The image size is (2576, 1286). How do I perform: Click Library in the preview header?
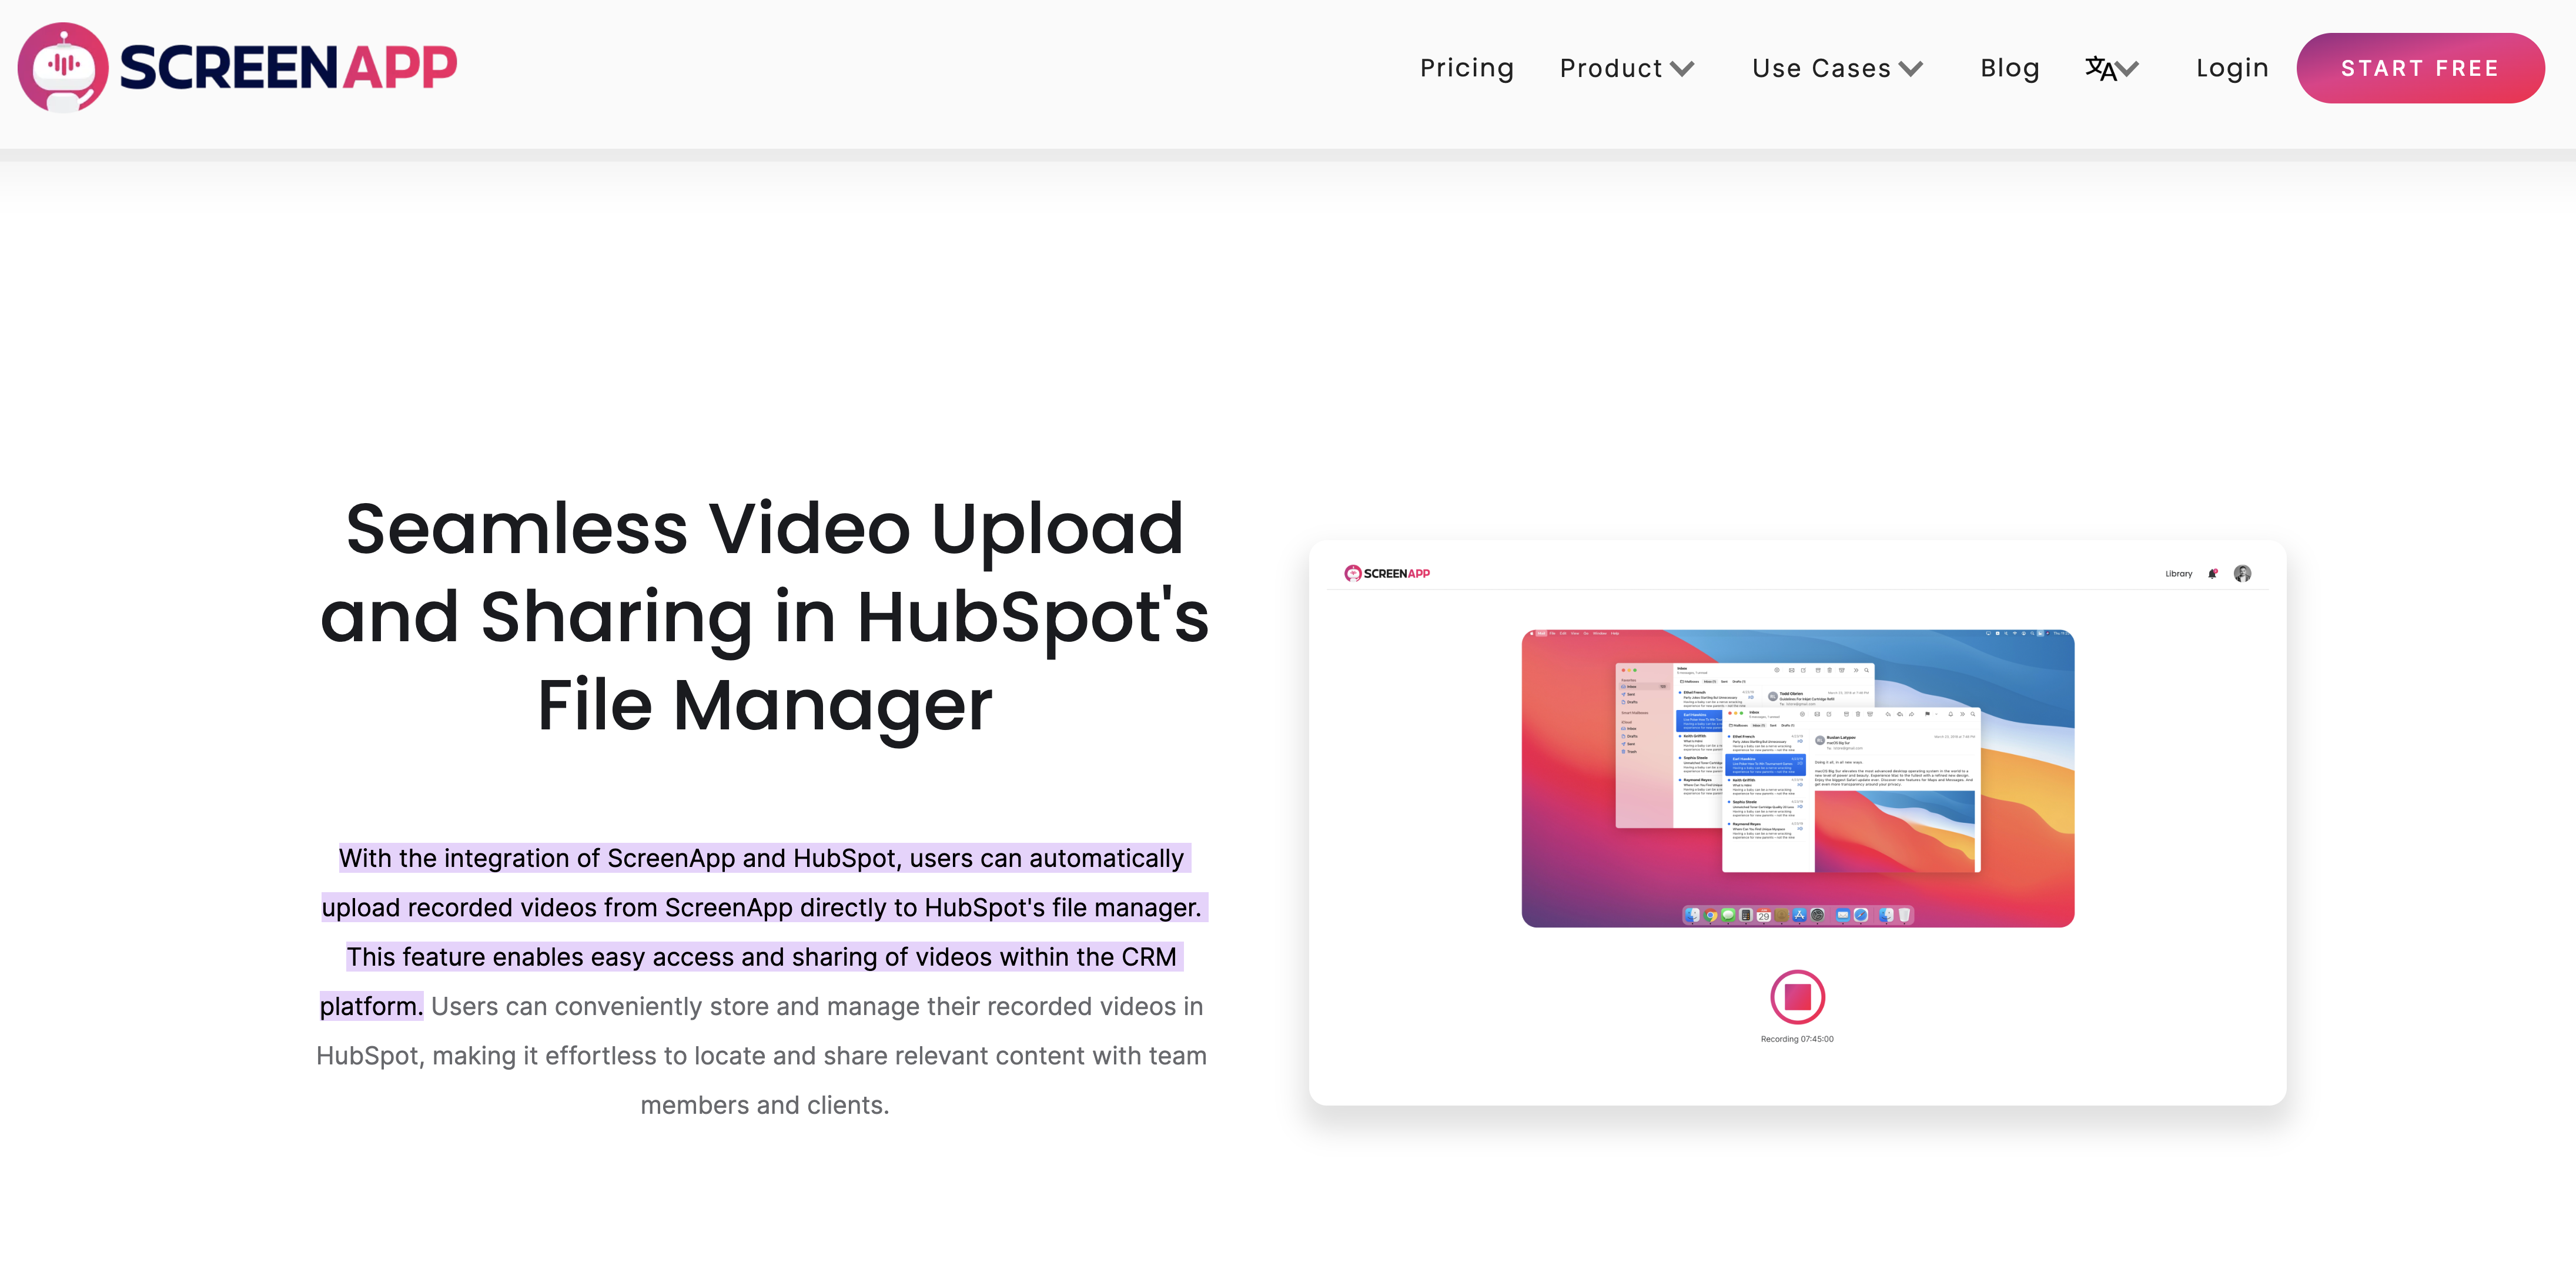point(2178,573)
